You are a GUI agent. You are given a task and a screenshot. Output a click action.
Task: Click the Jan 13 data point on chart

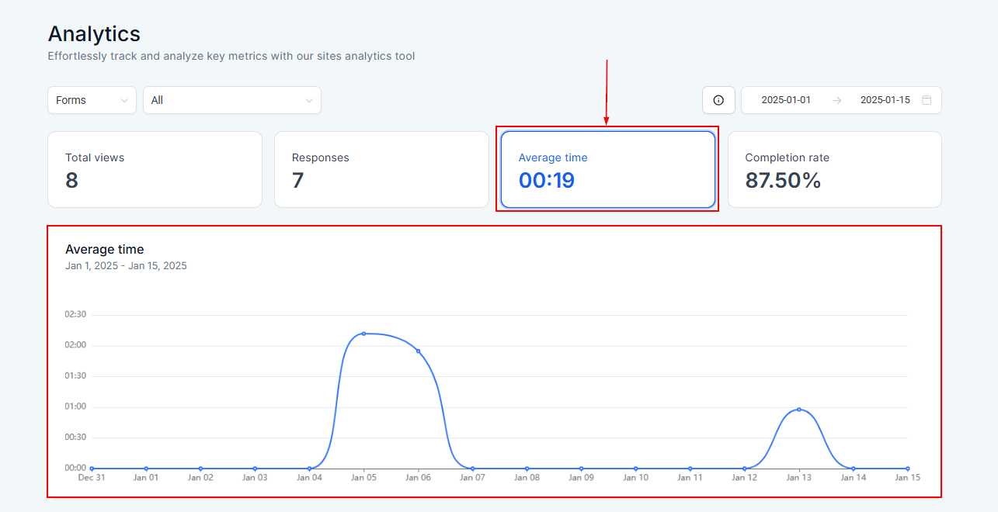[798, 410]
